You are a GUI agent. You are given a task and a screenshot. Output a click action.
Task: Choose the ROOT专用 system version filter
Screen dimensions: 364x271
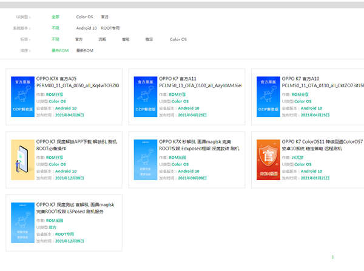point(111,28)
